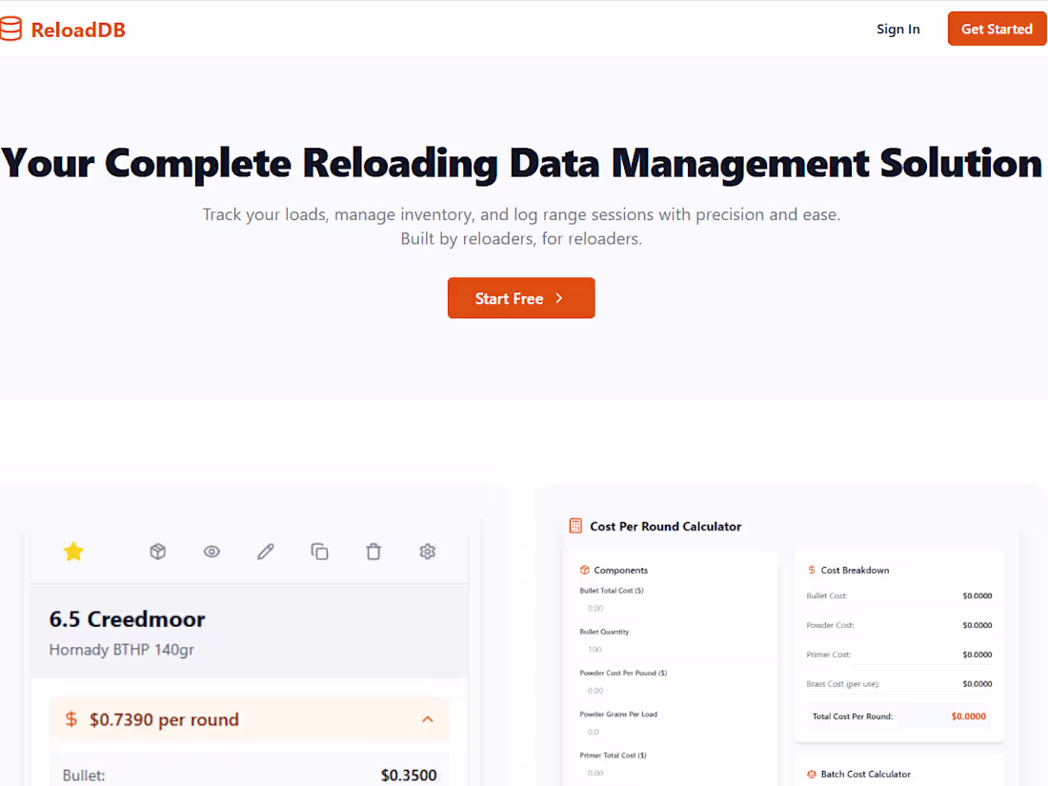Click the pencil edit icon for 6.5 Creedmoor
This screenshot has width=1048, height=786.
[x=265, y=551]
